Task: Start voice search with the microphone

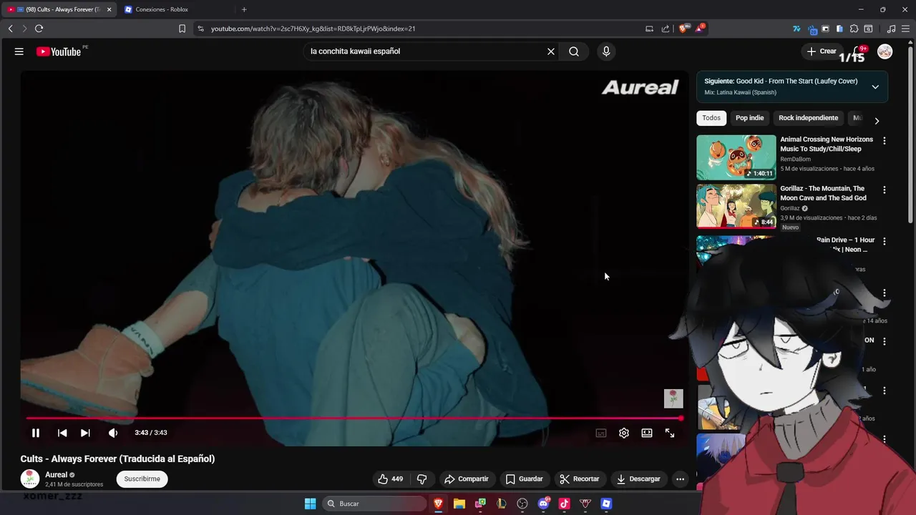Action: coord(606,51)
